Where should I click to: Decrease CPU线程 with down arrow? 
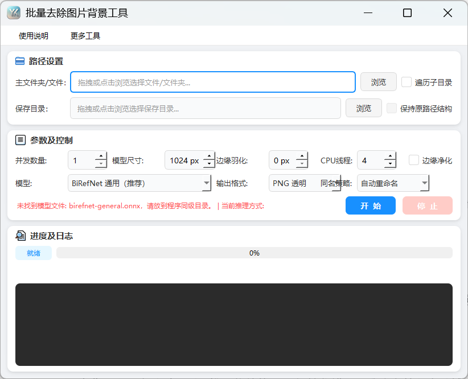tap(390, 164)
